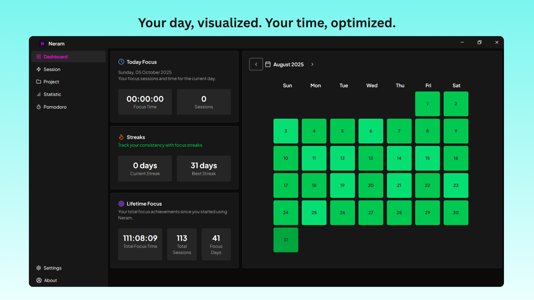534x300 pixels.
Task: Click the Pomodoro timer icon
Action: [39, 107]
